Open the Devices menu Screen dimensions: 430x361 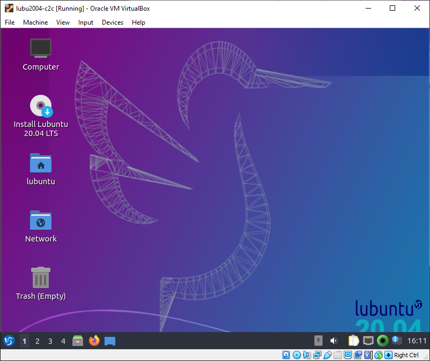(112, 22)
